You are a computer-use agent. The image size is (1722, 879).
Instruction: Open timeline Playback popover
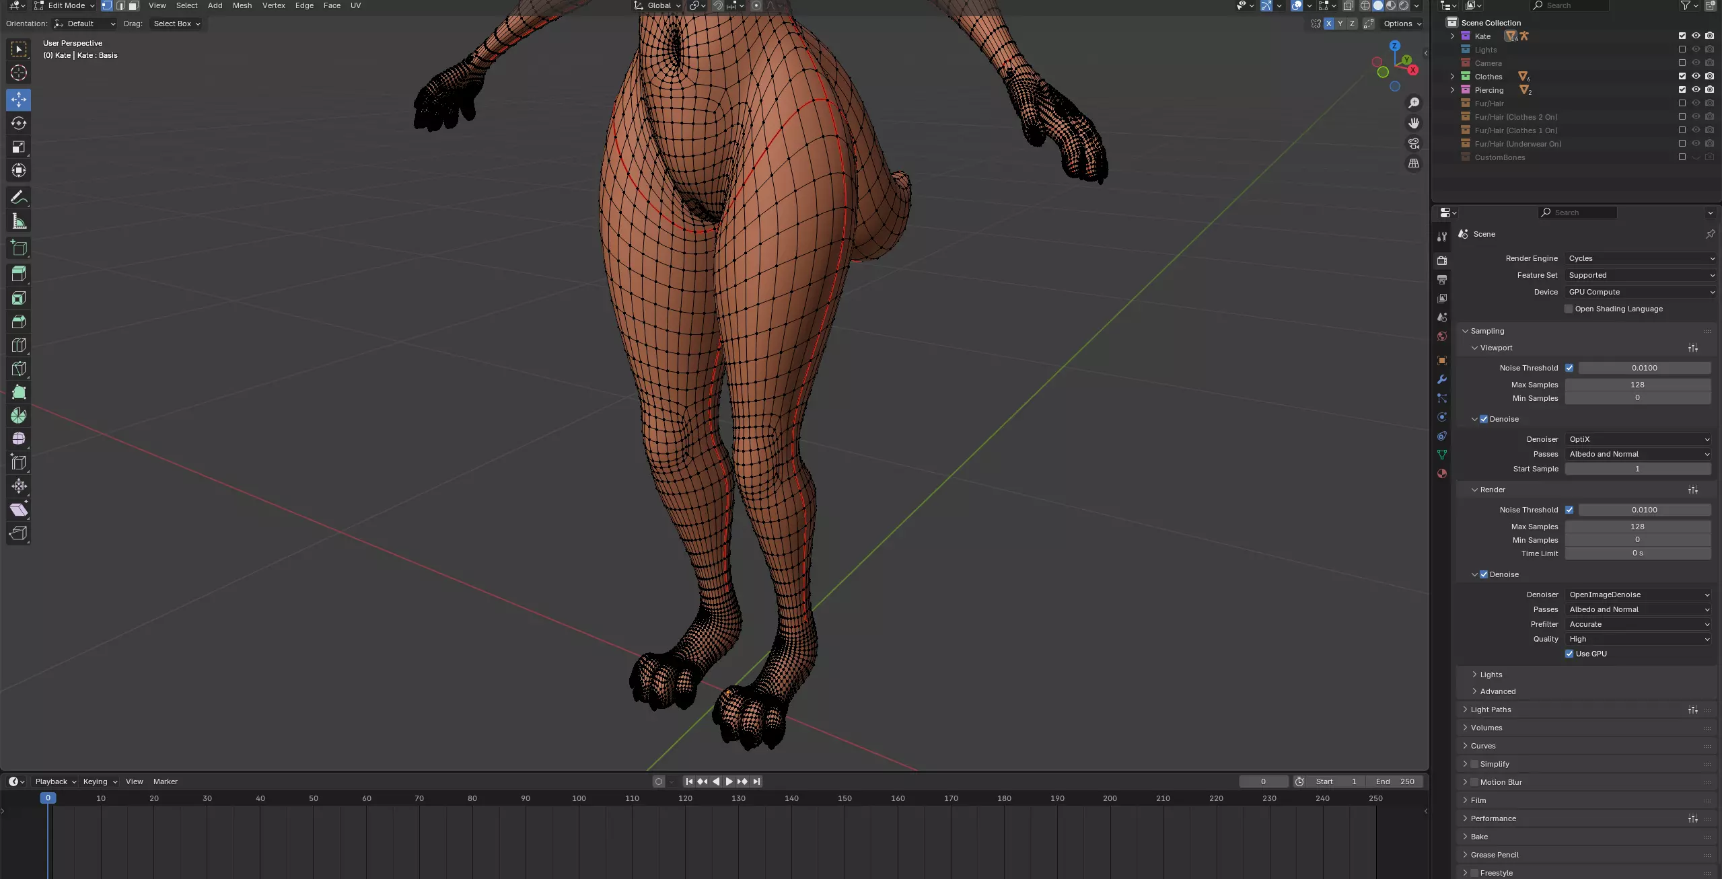coord(56,781)
